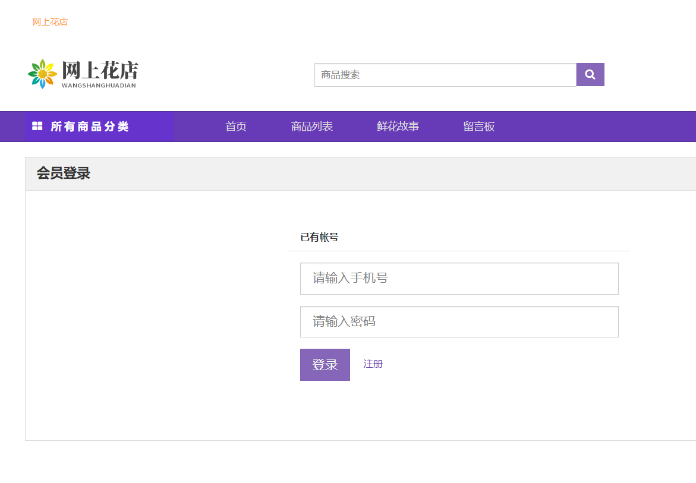696x483 pixels.
Task: Open the 所有商品分类 category menu
Action: pos(99,127)
